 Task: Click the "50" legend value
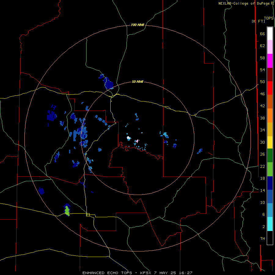coord(262,82)
